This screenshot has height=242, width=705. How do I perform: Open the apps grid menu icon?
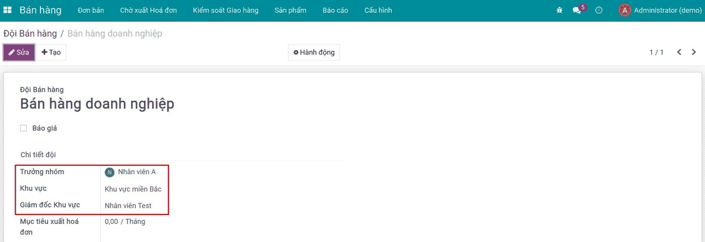(8, 10)
